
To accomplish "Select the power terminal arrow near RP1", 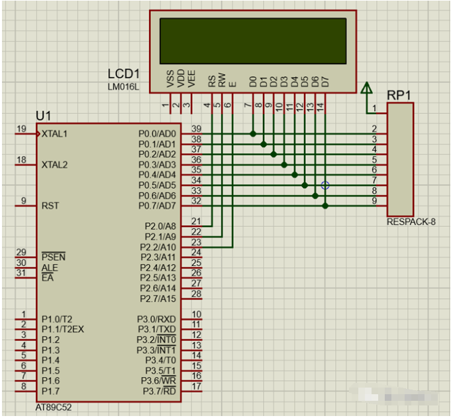I will (367, 88).
